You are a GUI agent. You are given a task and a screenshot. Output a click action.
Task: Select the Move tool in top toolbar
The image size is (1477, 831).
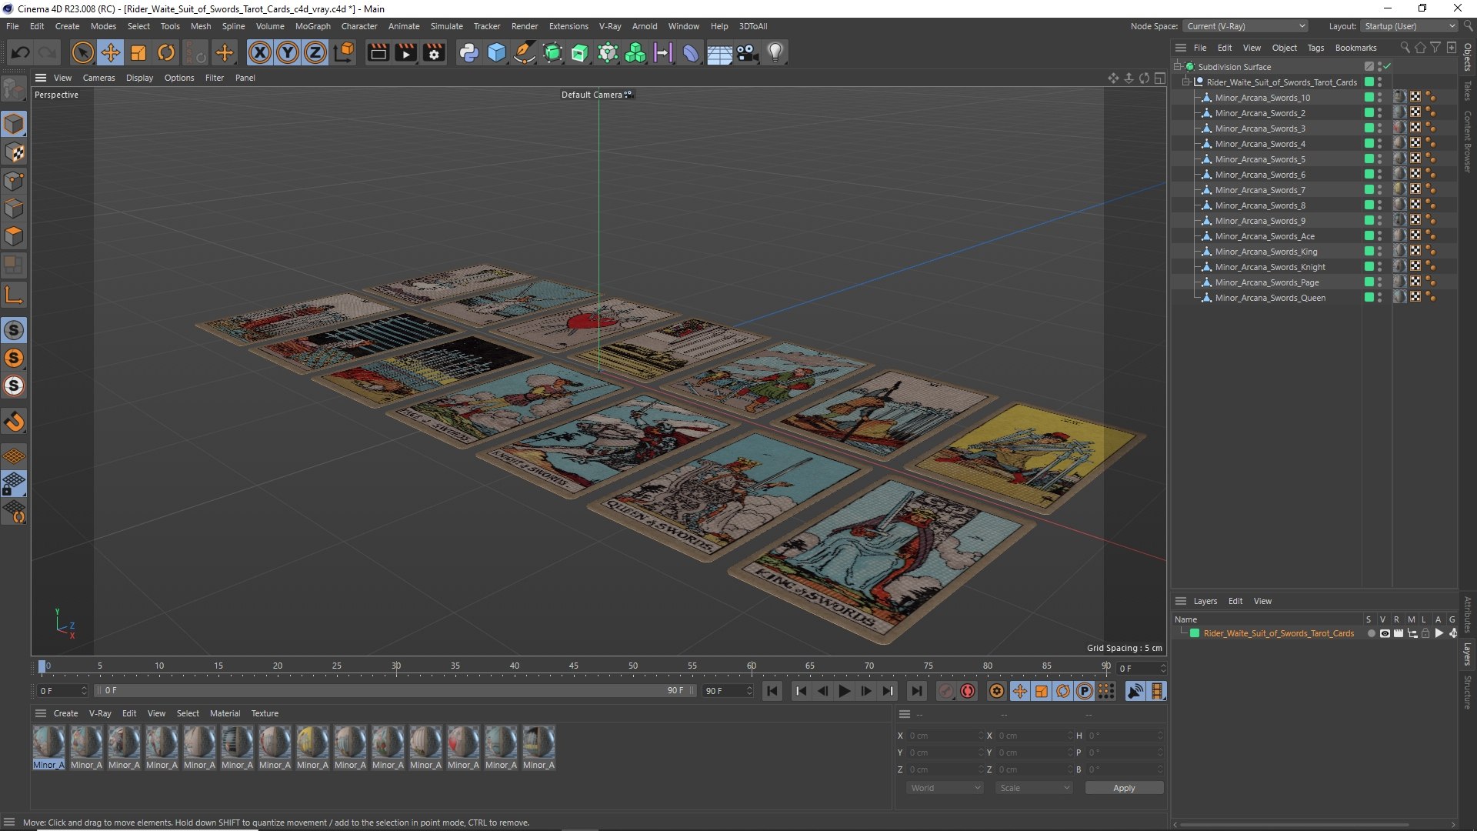click(x=111, y=53)
